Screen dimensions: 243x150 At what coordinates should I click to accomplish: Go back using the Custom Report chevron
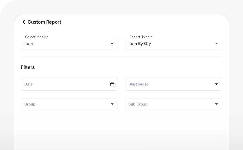click(x=24, y=22)
